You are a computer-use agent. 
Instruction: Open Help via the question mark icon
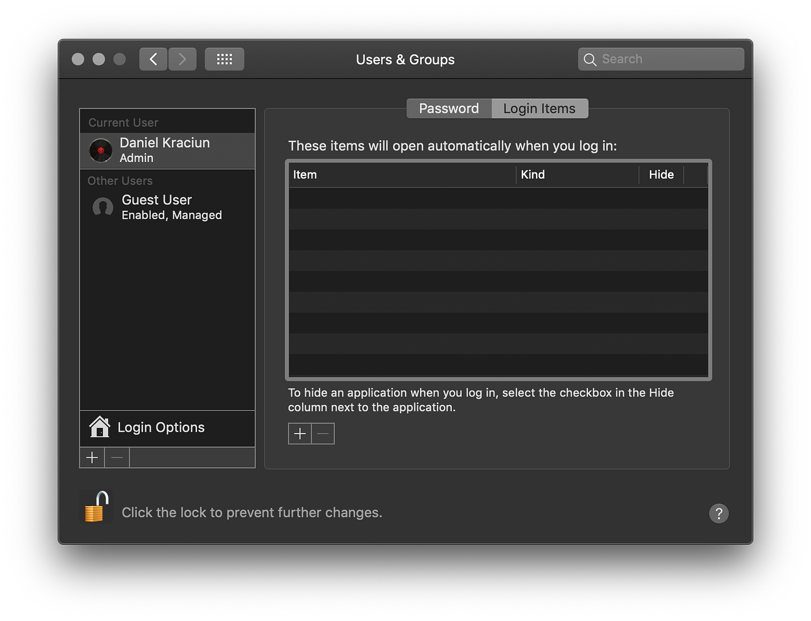719,513
